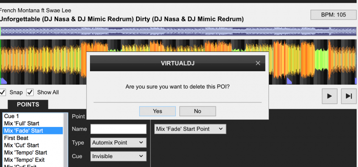The width and height of the screenshot is (358, 167).
Task: Select Mix 'Cut' Start in the list
Action: coord(33,145)
